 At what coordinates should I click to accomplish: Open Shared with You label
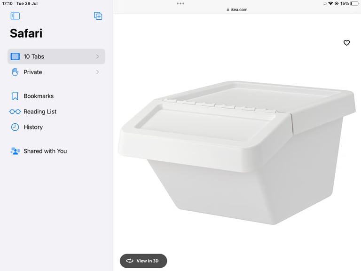(45, 151)
